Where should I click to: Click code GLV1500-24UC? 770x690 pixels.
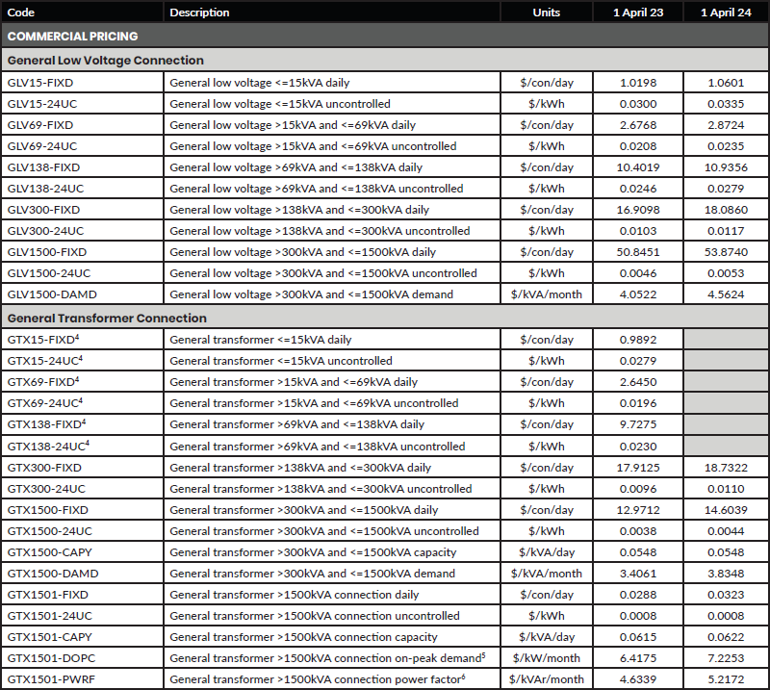pos(49,272)
